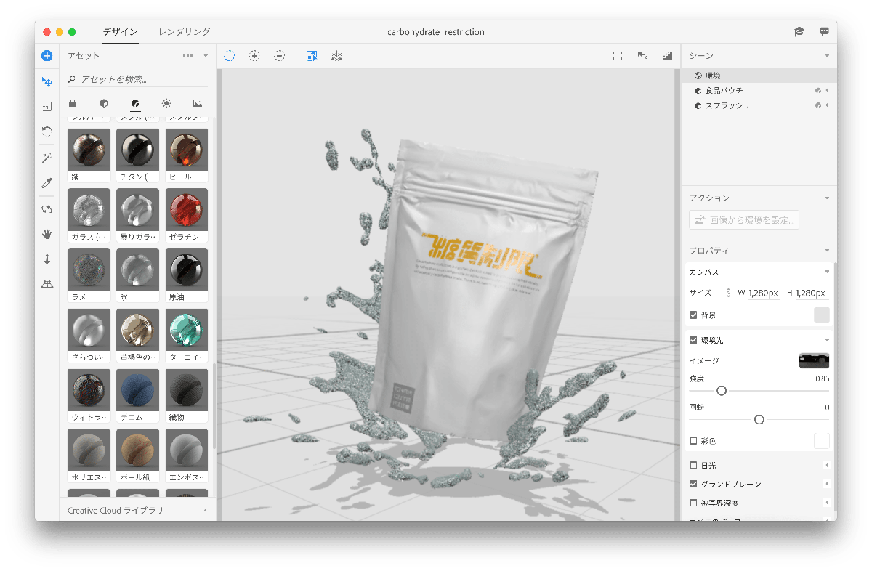Toggle the render preview icon

[668, 55]
